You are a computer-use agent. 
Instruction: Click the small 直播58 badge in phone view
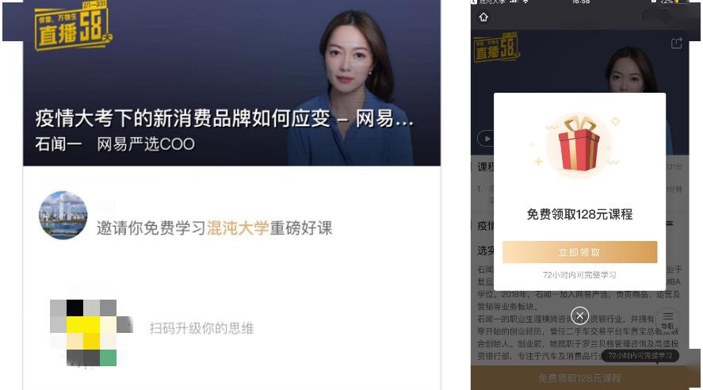pos(496,48)
